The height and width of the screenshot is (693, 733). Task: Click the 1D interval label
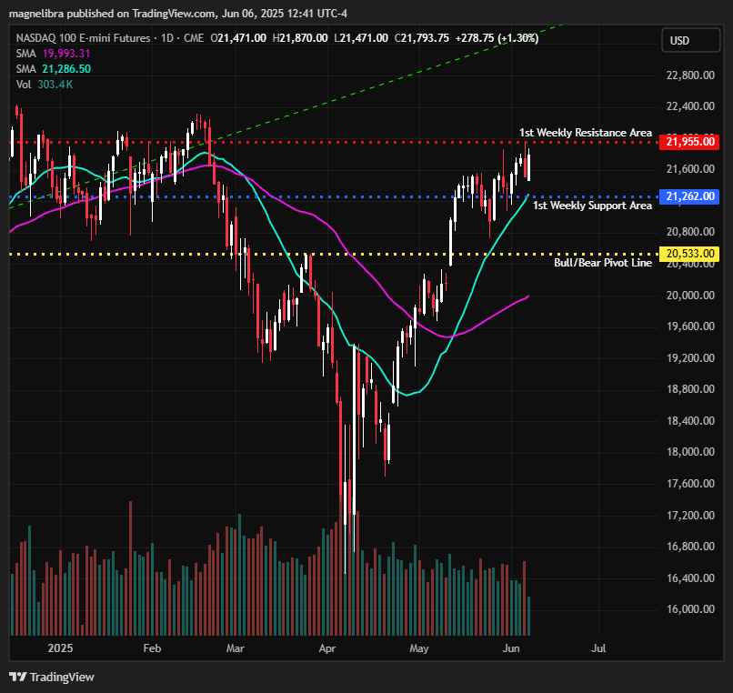point(167,38)
